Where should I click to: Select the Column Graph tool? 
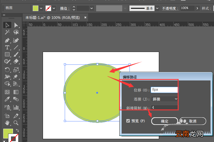pos(16,107)
